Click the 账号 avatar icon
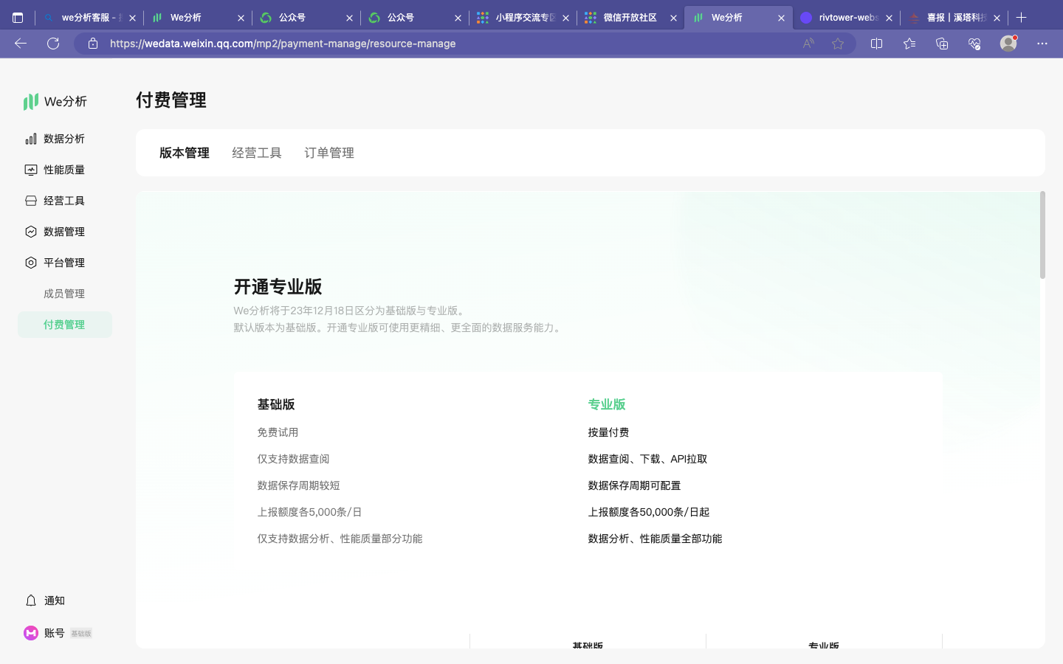Image resolution: width=1063 pixels, height=664 pixels. pos(31,633)
